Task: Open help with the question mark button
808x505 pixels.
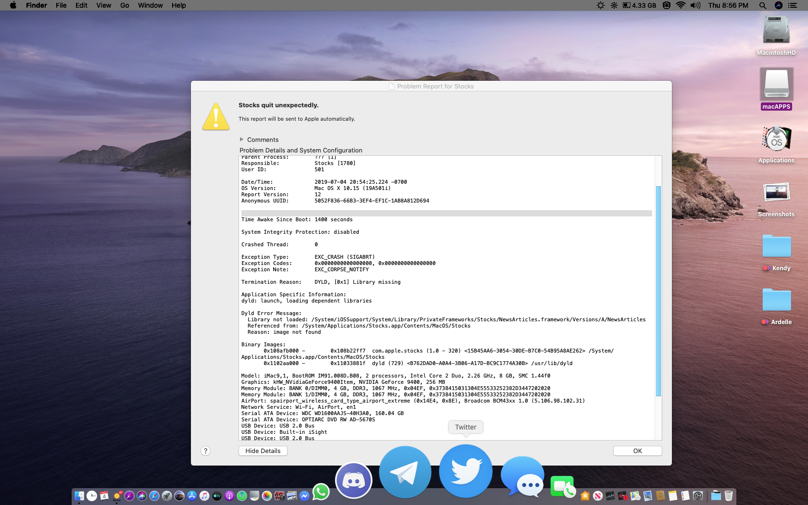Action: (205, 451)
